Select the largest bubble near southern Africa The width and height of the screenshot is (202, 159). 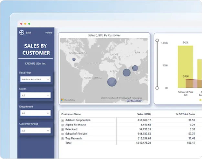pyautogui.click(x=112, y=82)
